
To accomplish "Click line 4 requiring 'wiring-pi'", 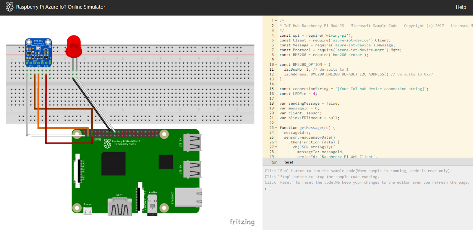I will pyautogui.click(x=316, y=35).
